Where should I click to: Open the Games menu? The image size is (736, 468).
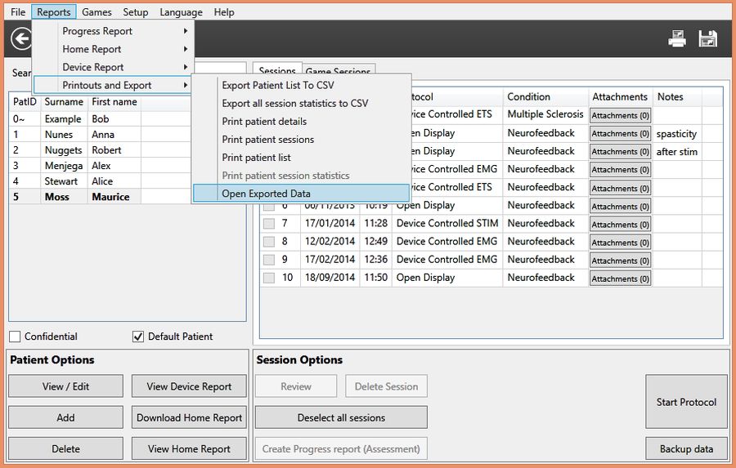point(97,12)
